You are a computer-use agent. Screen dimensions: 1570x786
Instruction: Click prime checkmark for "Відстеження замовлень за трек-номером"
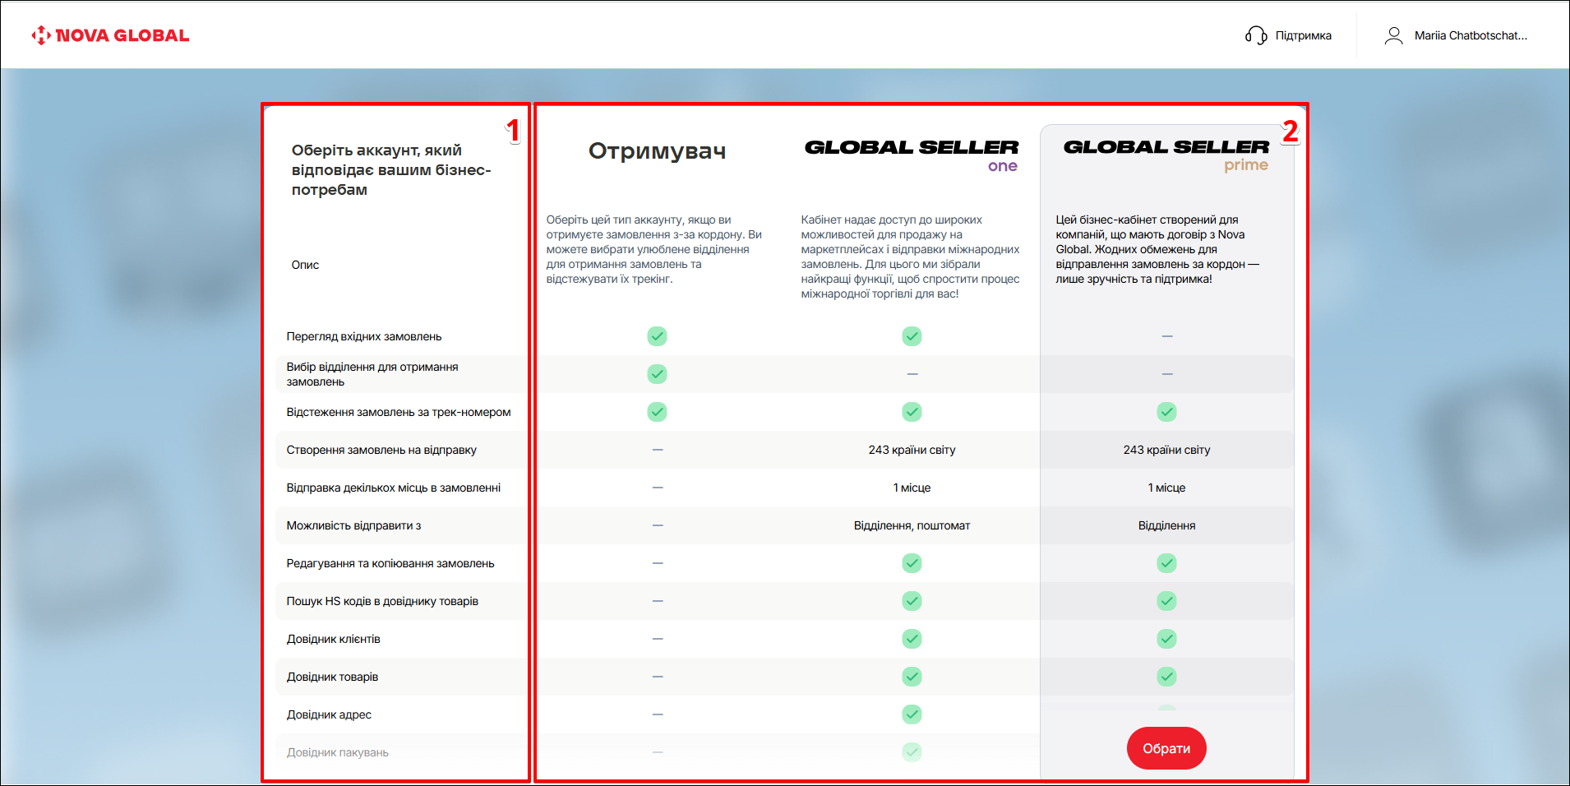tap(1166, 412)
